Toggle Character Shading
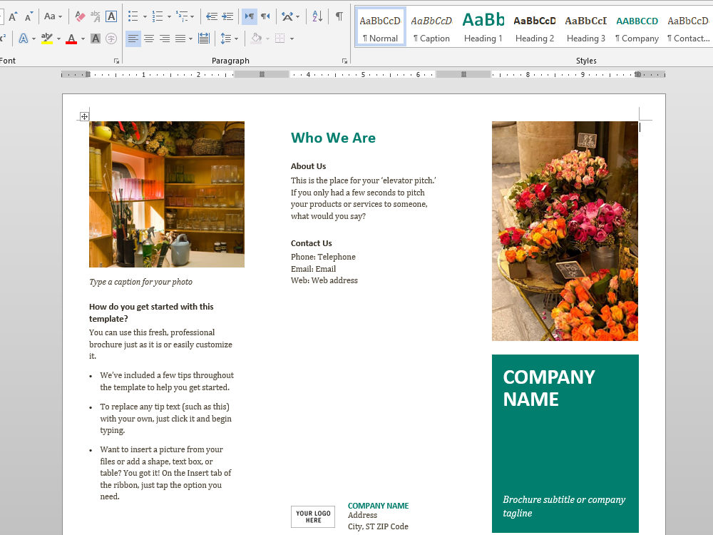The height and width of the screenshot is (535, 713). click(96, 39)
